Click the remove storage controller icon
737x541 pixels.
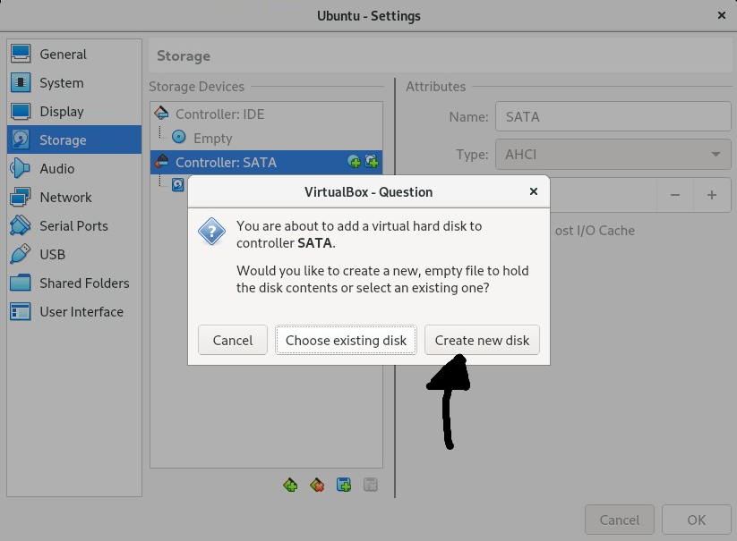coord(317,485)
